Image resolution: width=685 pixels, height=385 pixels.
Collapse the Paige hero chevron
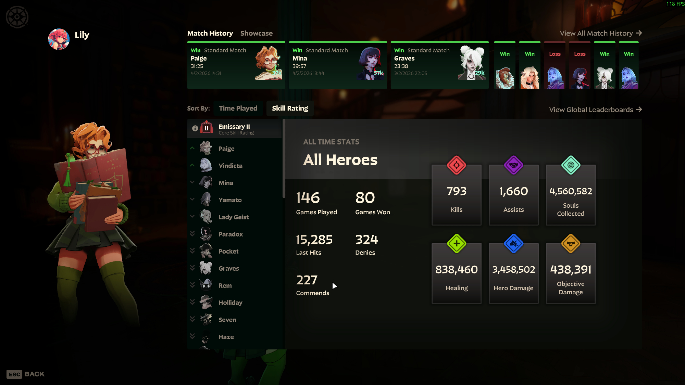[x=192, y=148]
